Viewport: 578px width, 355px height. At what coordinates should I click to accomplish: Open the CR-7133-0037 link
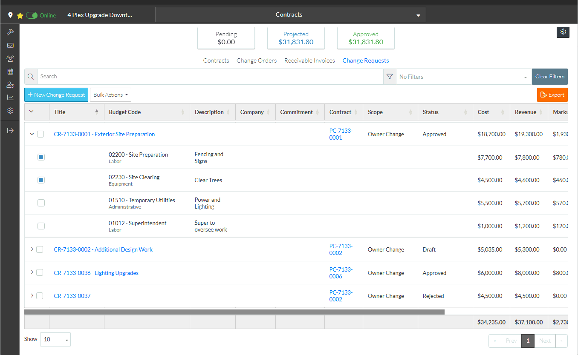72,296
